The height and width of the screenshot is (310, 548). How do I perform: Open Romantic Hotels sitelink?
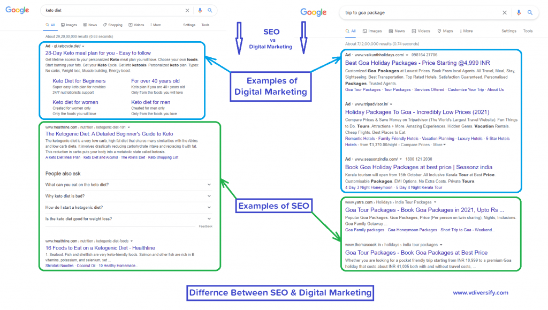pyautogui.click(x=360, y=139)
